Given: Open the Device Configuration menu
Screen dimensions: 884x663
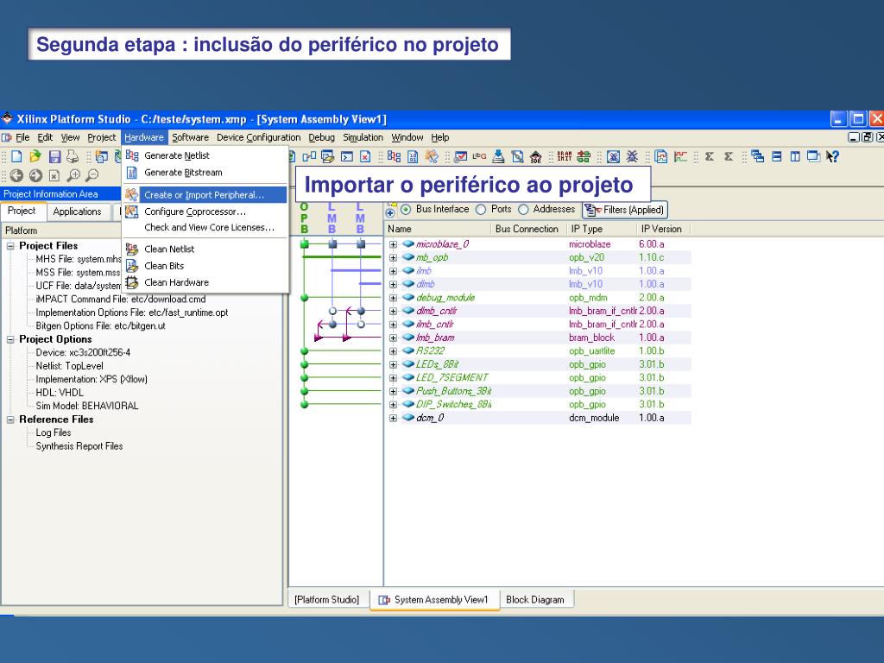Looking at the screenshot, I should pyautogui.click(x=258, y=137).
